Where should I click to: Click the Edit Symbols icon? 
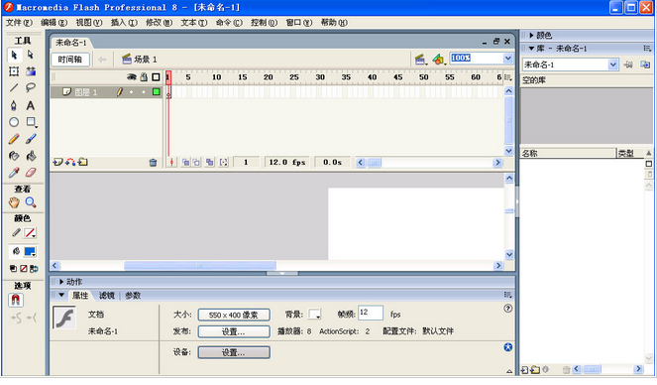[x=438, y=60]
